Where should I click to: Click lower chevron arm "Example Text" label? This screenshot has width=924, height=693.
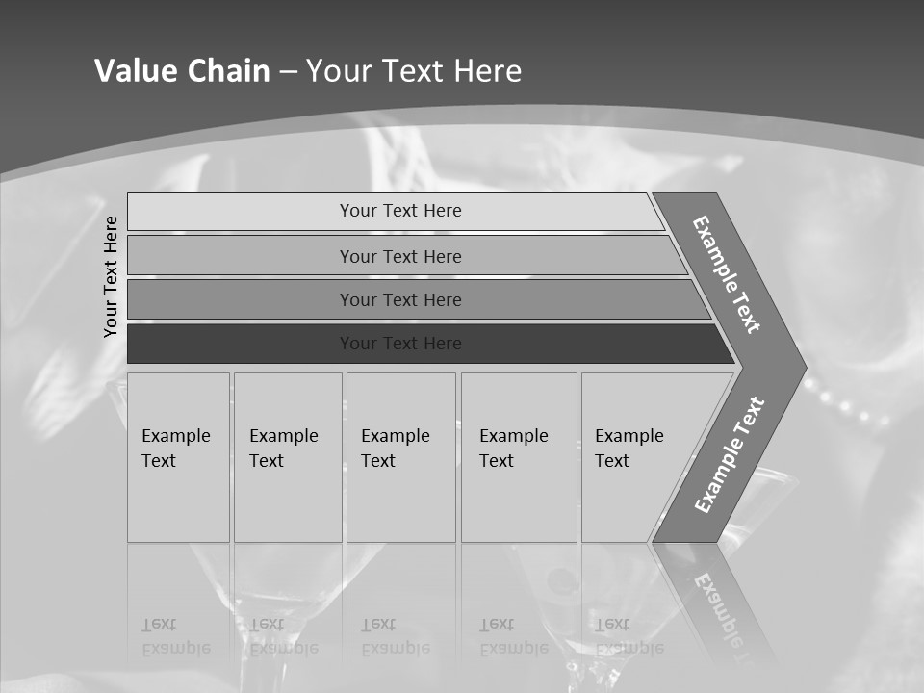730,454
